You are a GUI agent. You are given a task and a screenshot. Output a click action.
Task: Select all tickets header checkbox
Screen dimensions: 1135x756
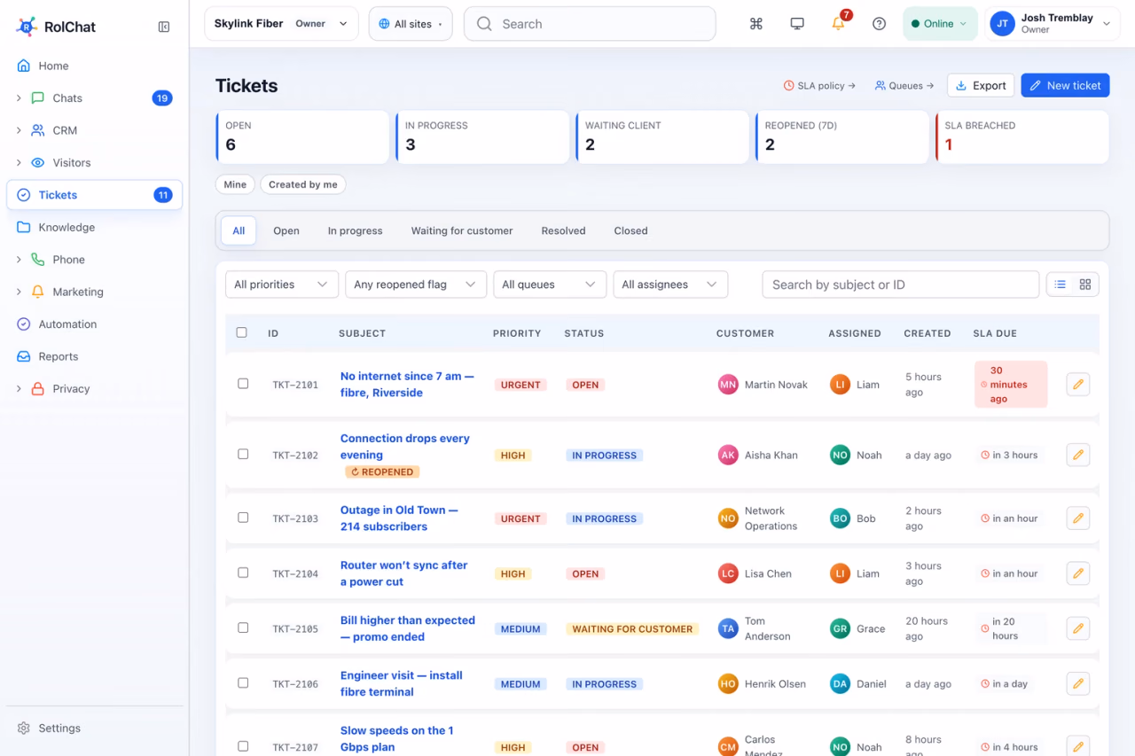(x=242, y=332)
